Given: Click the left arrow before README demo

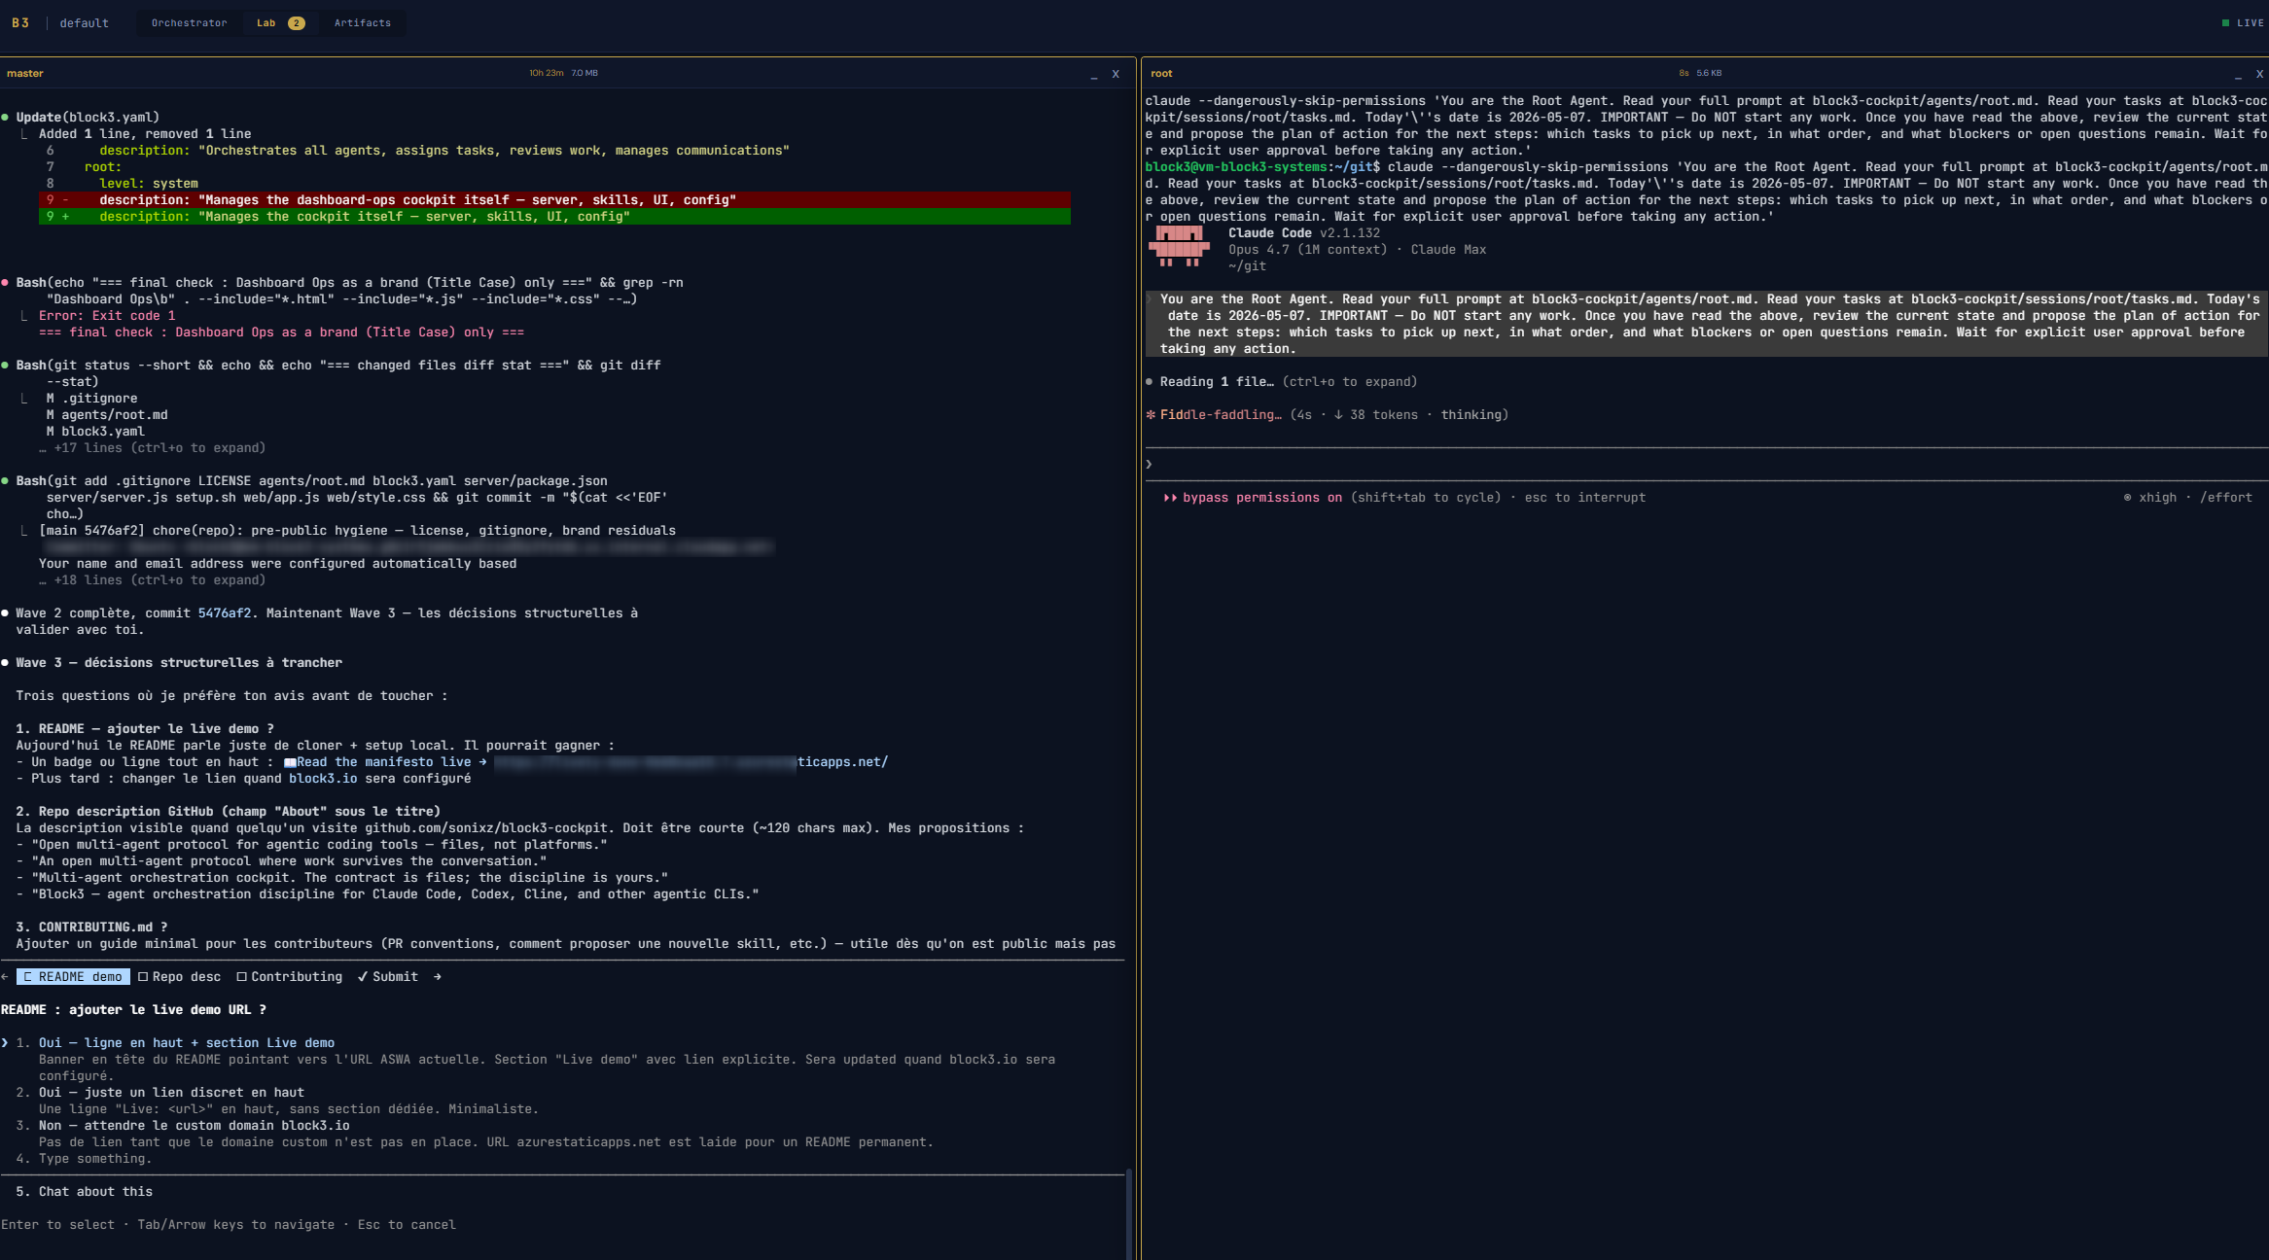Looking at the screenshot, I should (5, 977).
